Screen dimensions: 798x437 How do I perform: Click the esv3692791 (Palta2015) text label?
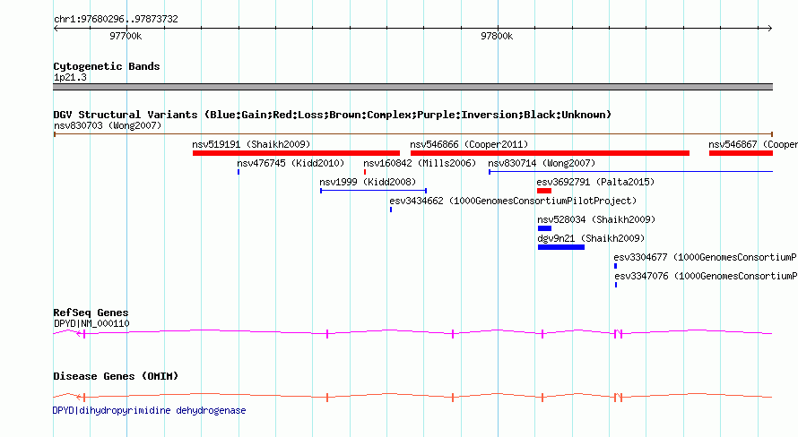click(595, 182)
